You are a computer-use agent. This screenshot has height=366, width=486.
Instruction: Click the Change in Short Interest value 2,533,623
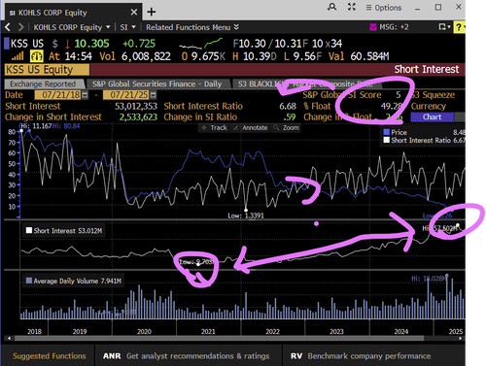point(138,116)
